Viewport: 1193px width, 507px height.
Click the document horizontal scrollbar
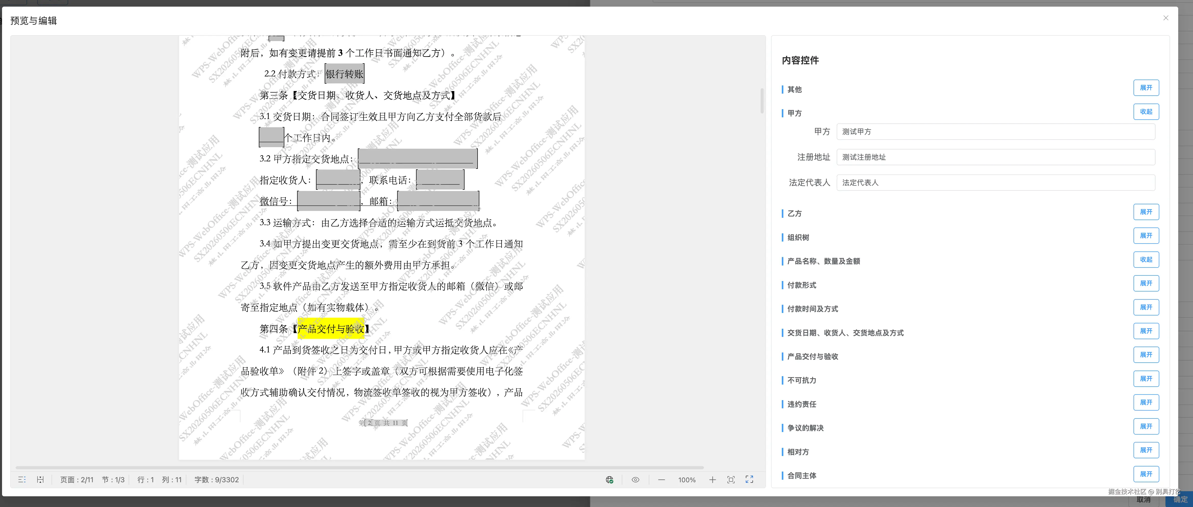click(359, 468)
